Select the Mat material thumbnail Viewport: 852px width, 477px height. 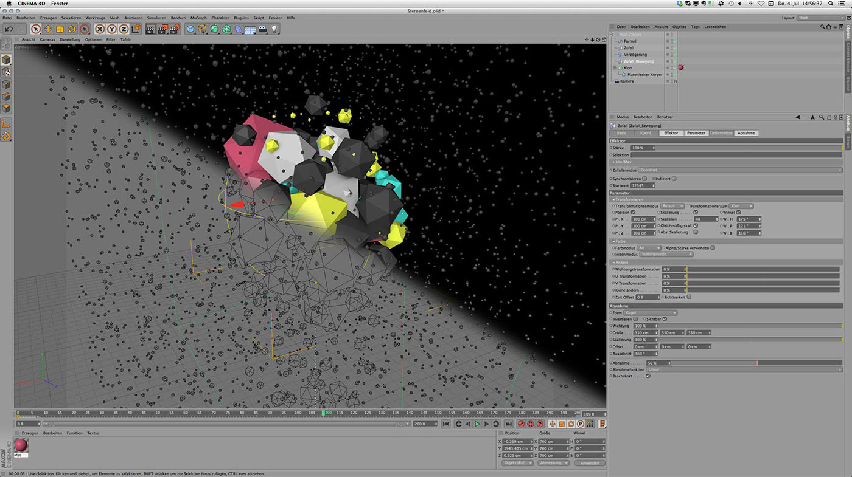pos(21,445)
